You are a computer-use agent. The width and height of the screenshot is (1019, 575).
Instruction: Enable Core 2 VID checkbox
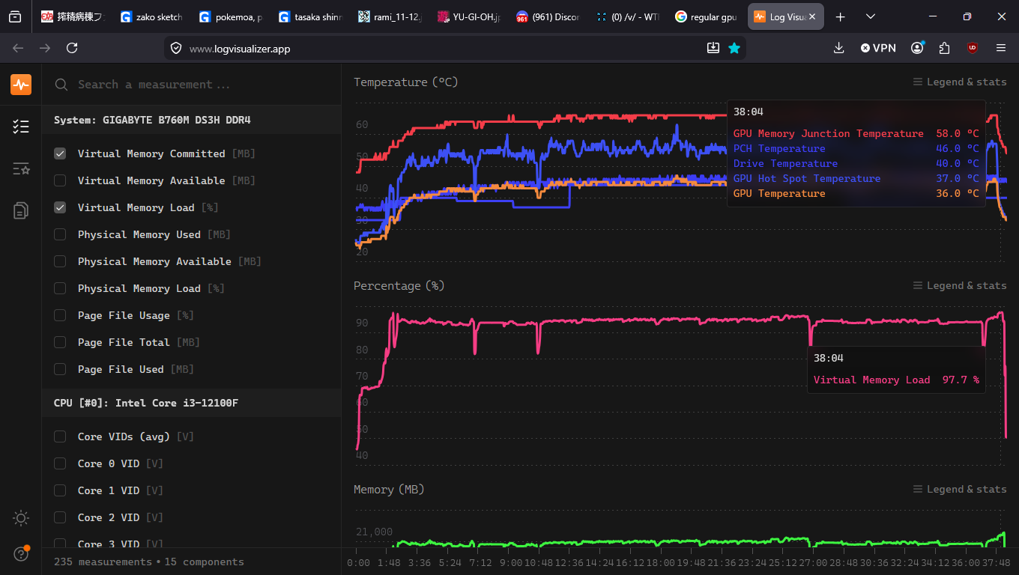pyautogui.click(x=60, y=517)
